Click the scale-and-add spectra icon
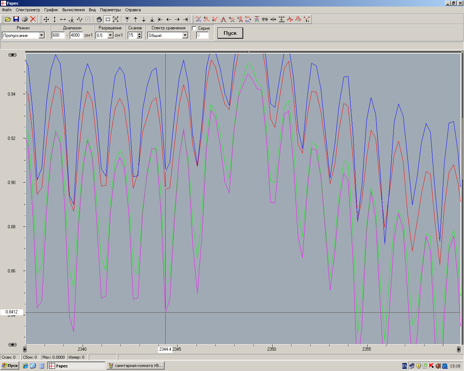This screenshot has width=464, height=371. [x=248, y=19]
